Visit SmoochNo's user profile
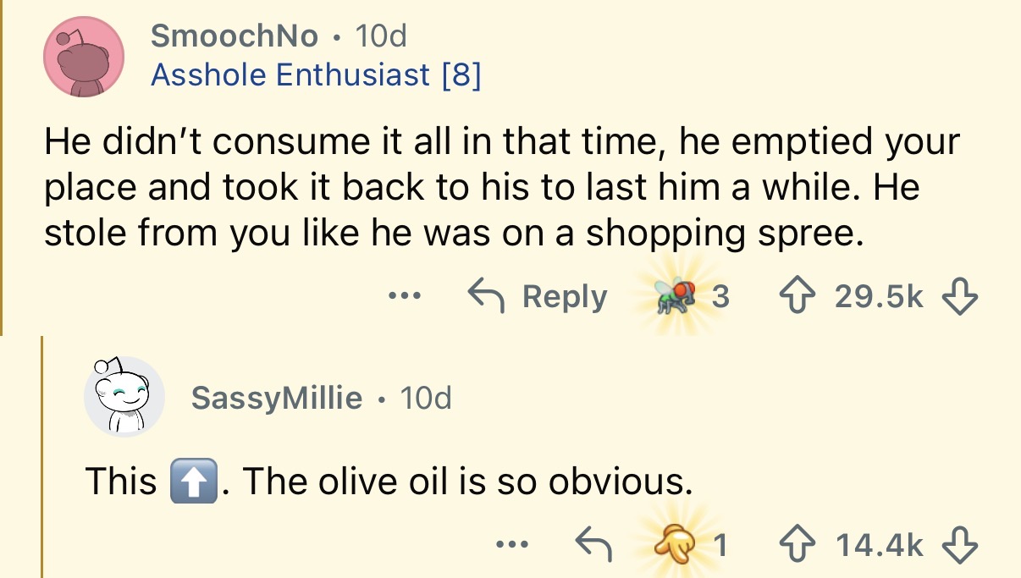The height and width of the screenshot is (578, 1021). pos(235,36)
